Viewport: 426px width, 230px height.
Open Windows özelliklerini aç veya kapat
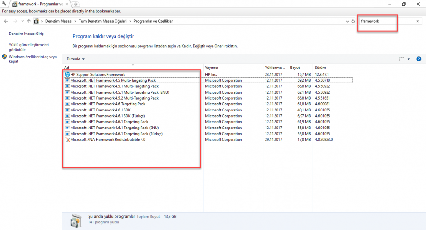[x=33, y=59]
